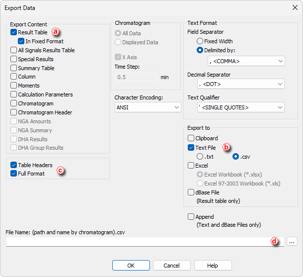Click the Cancel button
Viewport: 303px width, 277px height.
pos(171,266)
